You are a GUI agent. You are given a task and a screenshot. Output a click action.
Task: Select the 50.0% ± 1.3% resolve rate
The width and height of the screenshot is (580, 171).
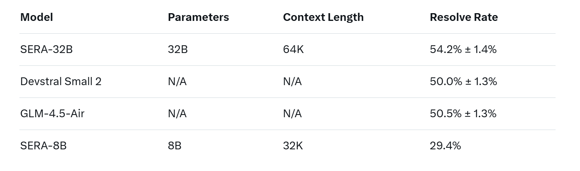click(463, 82)
